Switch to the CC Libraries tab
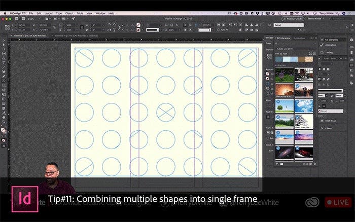The height and width of the screenshot is (222, 355). click(285, 38)
